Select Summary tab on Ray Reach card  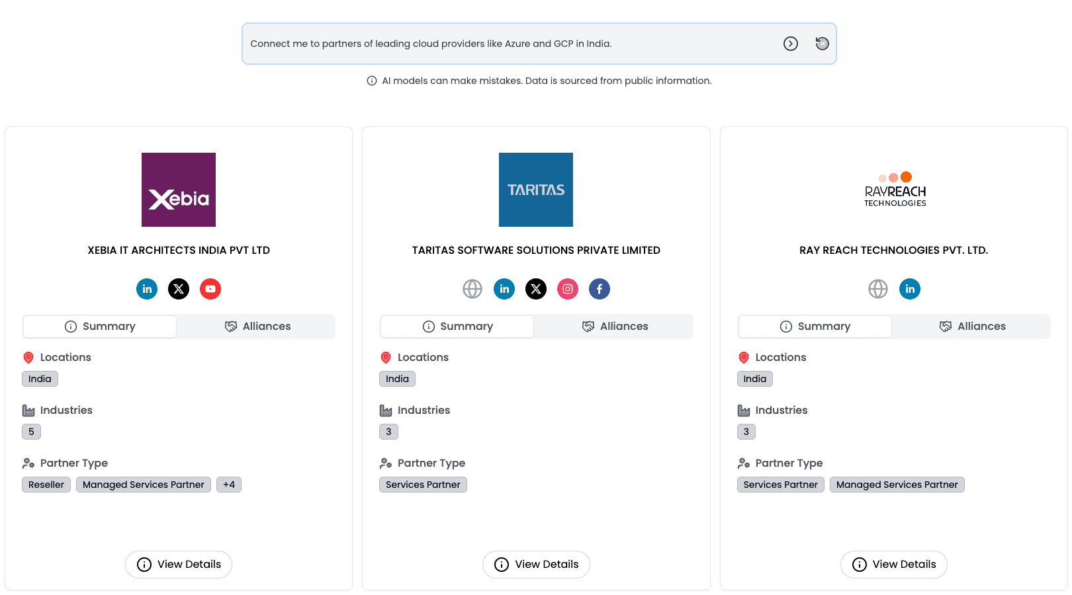[x=815, y=327]
